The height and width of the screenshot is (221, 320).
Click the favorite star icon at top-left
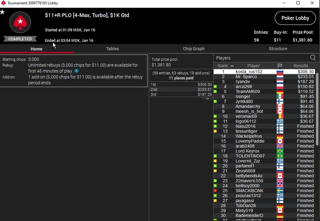(x=2, y=12)
